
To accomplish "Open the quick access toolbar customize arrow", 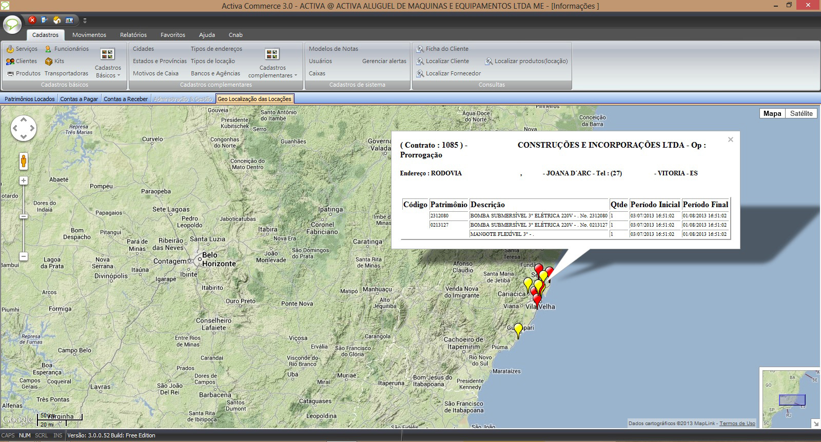I will 85,21.
